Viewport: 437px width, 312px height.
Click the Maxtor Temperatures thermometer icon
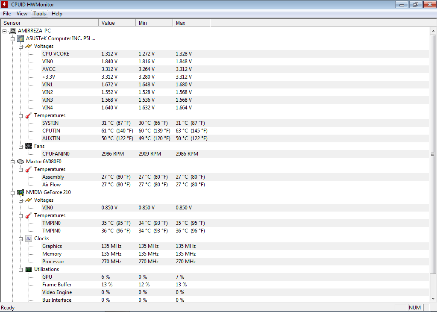point(29,169)
